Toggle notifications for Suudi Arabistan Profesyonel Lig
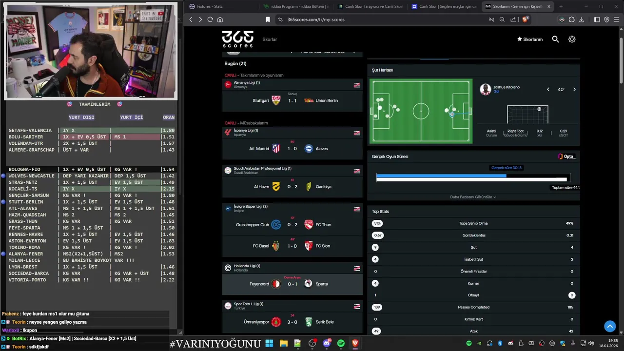 tap(357, 171)
